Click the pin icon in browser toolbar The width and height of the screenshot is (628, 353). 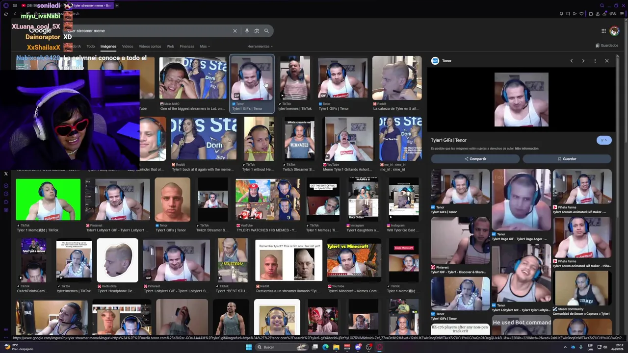pos(561,14)
